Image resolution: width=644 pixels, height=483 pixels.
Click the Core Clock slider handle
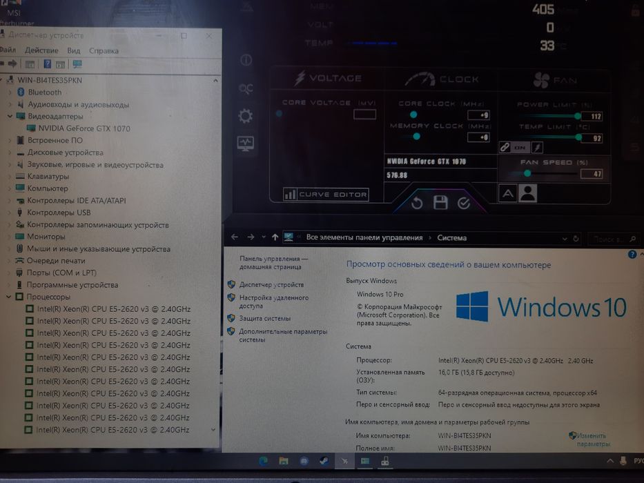click(413, 115)
